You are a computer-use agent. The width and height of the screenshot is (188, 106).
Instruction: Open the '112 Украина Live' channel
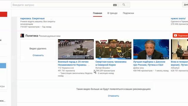point(66,68)
